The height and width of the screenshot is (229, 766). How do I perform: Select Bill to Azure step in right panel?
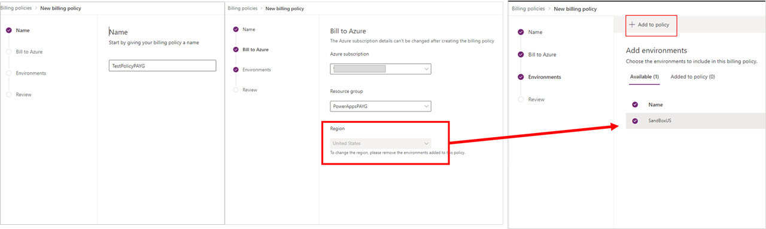(541, 54)
